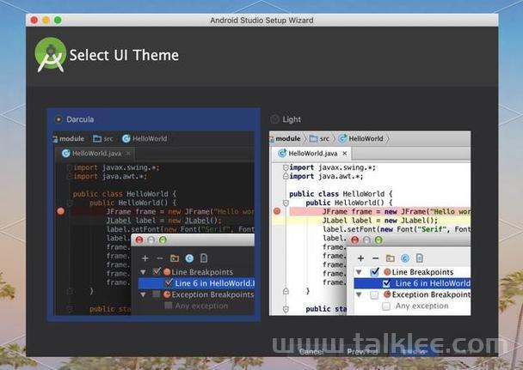Click the HelloWorld class icon in Light breadcrumb

click(342, 138)
